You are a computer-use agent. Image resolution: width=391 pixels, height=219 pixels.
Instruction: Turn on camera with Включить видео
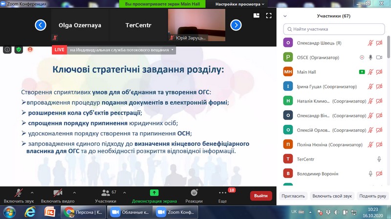58,193
